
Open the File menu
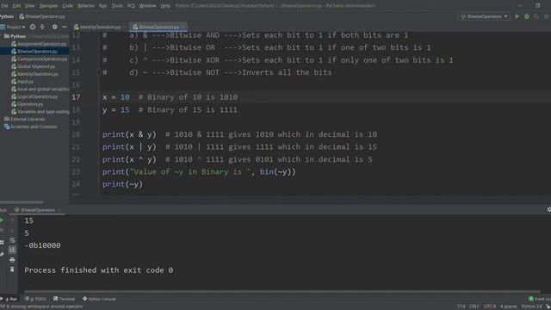point(3,6)
